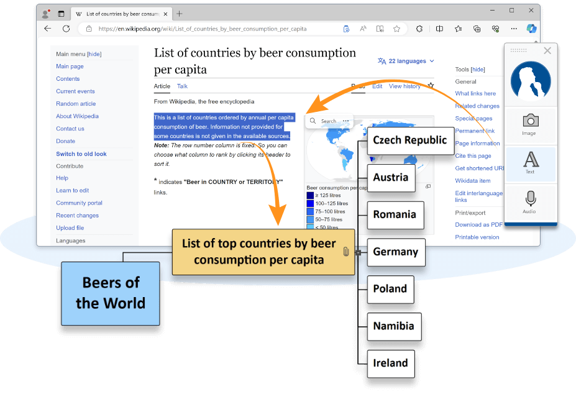Image resolution: width=576 pixels, height=399 pixels.
Task: Open the map ellipsis options
Action: [x=345, y=121]
